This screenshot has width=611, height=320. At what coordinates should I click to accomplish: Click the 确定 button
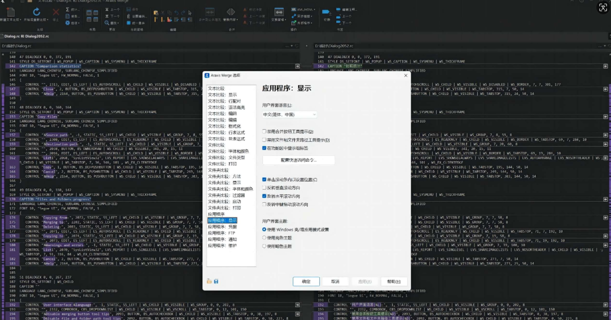click(x=306, y=281)
